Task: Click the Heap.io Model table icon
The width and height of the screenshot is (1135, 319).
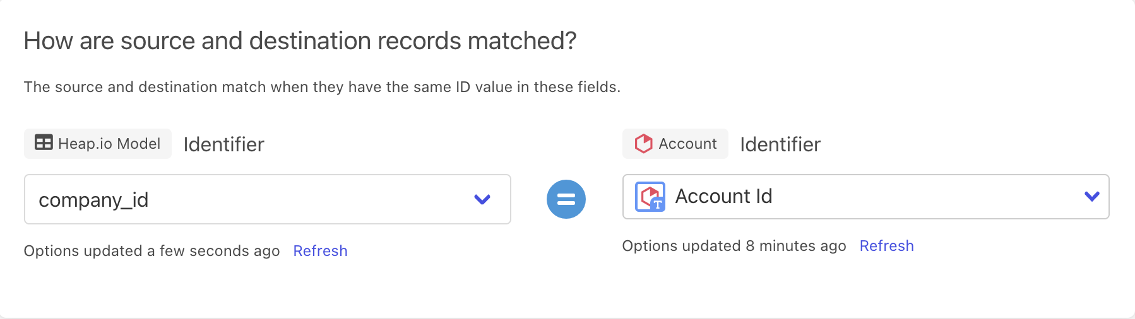Action: [x=44, y=143]
